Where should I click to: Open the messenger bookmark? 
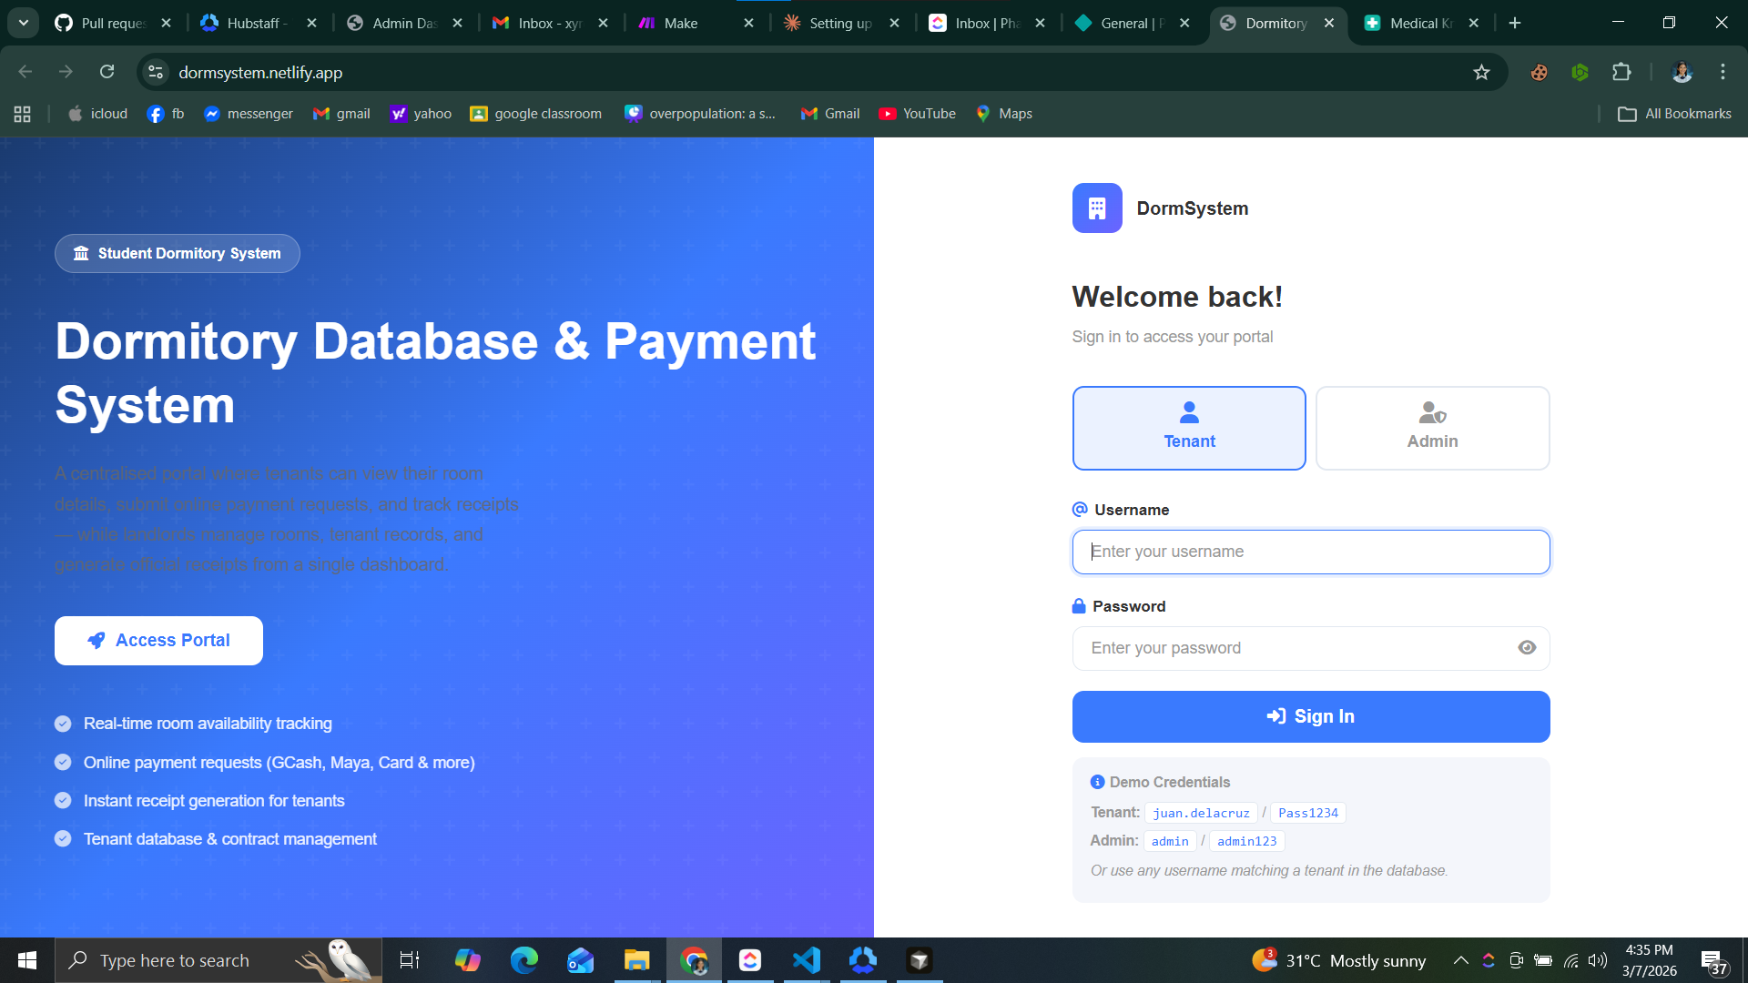click(x=249, y=114)
